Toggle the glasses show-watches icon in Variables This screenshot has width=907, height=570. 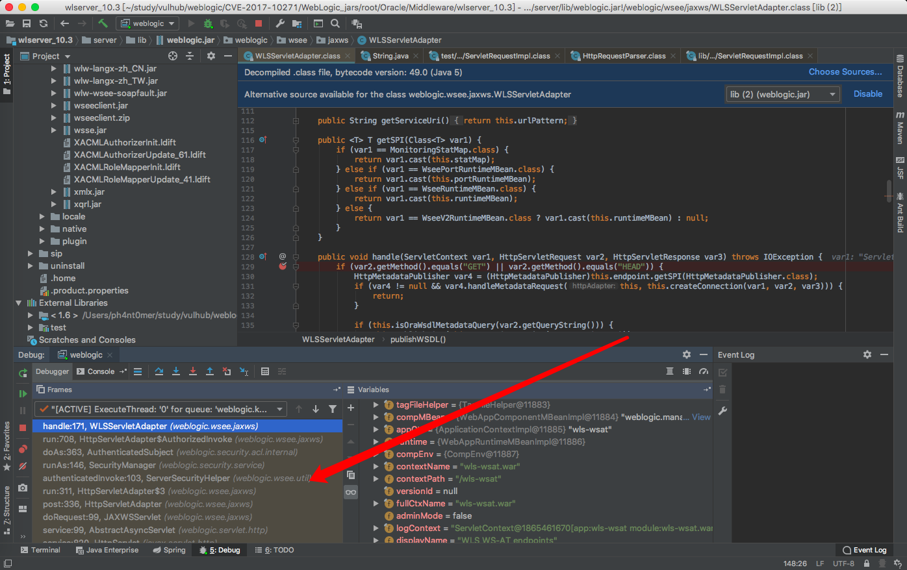coord(351,492)
